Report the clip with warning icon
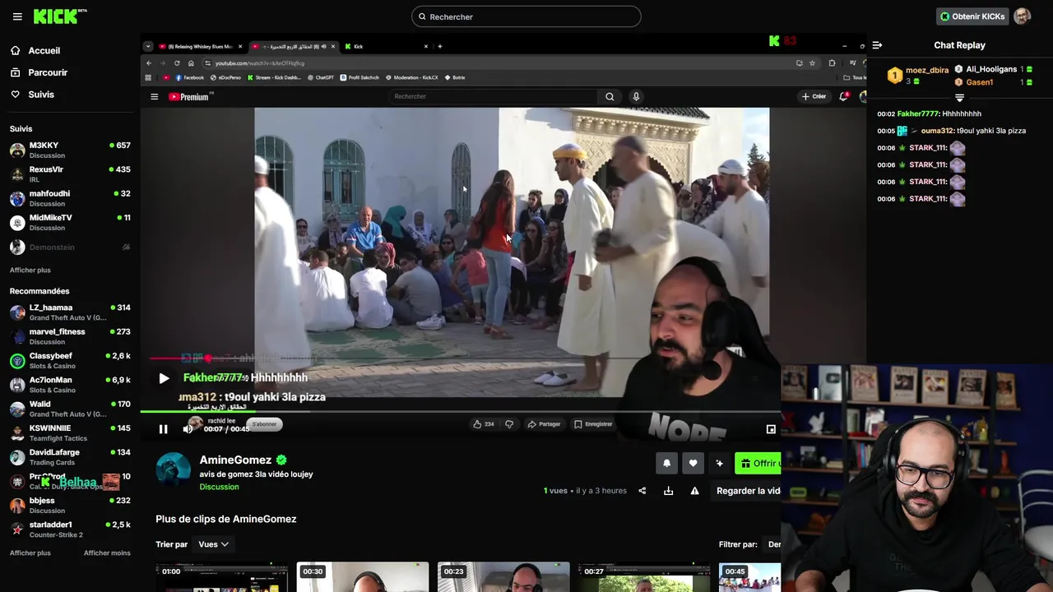 [694, 491]
